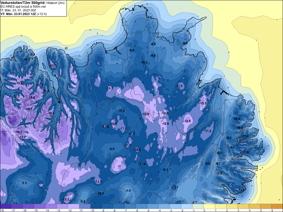The width and height of the screenshot is (283, 212).
Task: Click the temperature value "-5.0"
Action: [83, 202]
